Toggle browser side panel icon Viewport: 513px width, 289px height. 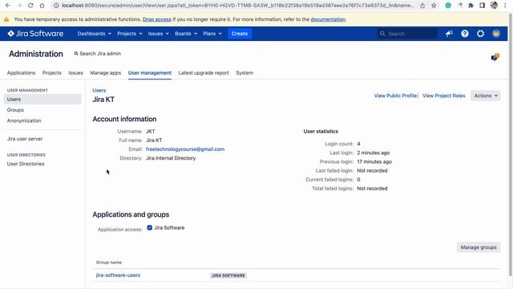coord(483,6)
